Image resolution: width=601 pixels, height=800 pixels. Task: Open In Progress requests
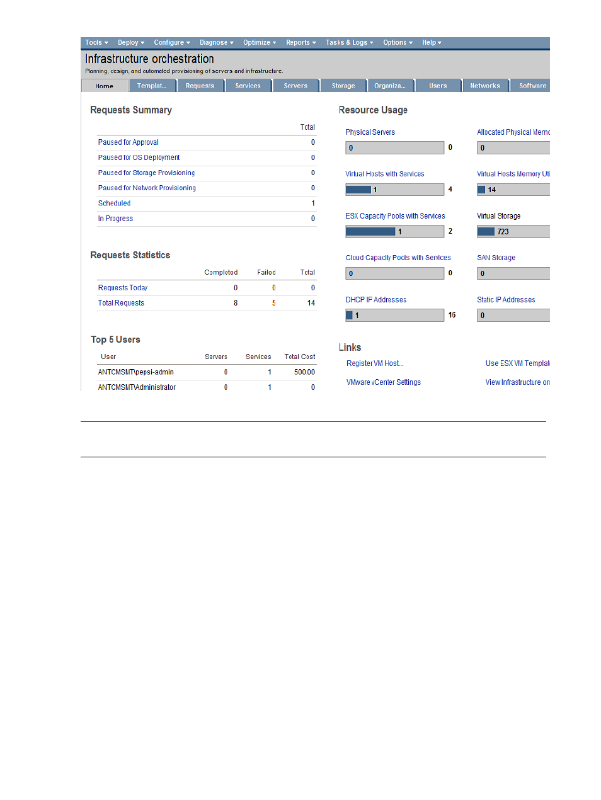[x=116, y=219]
